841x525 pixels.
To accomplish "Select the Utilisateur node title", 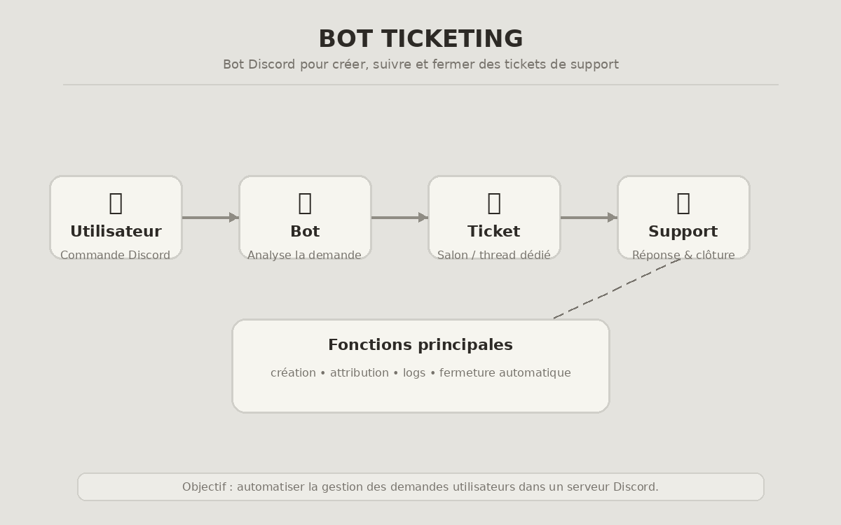I will (x=116, y=232).
